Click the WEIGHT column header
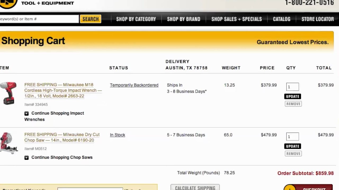Image resolution: width=339 pixels, height=190 pixels. [231, 68]
